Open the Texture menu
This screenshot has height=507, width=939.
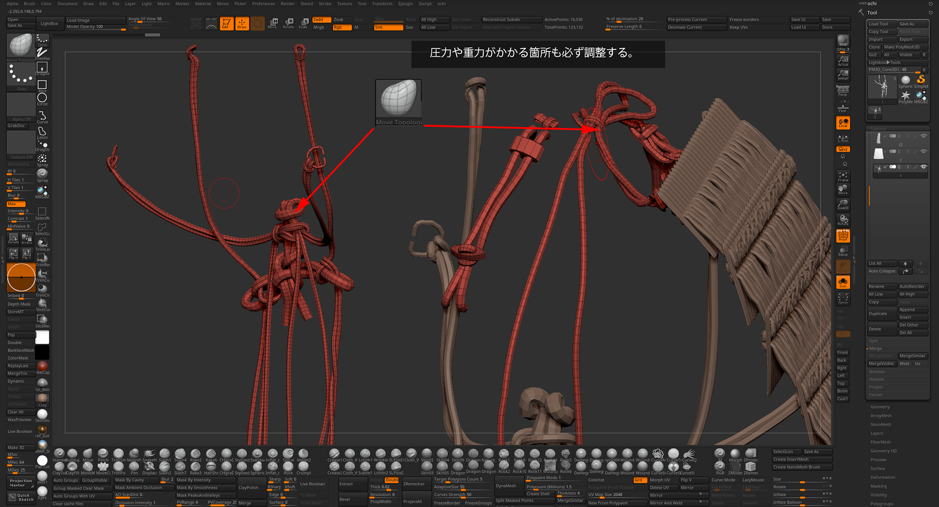point(344,3)
